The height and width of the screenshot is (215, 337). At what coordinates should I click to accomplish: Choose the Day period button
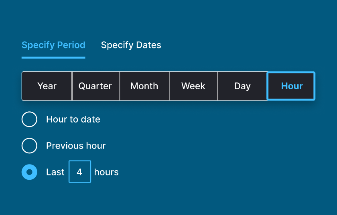242,86
